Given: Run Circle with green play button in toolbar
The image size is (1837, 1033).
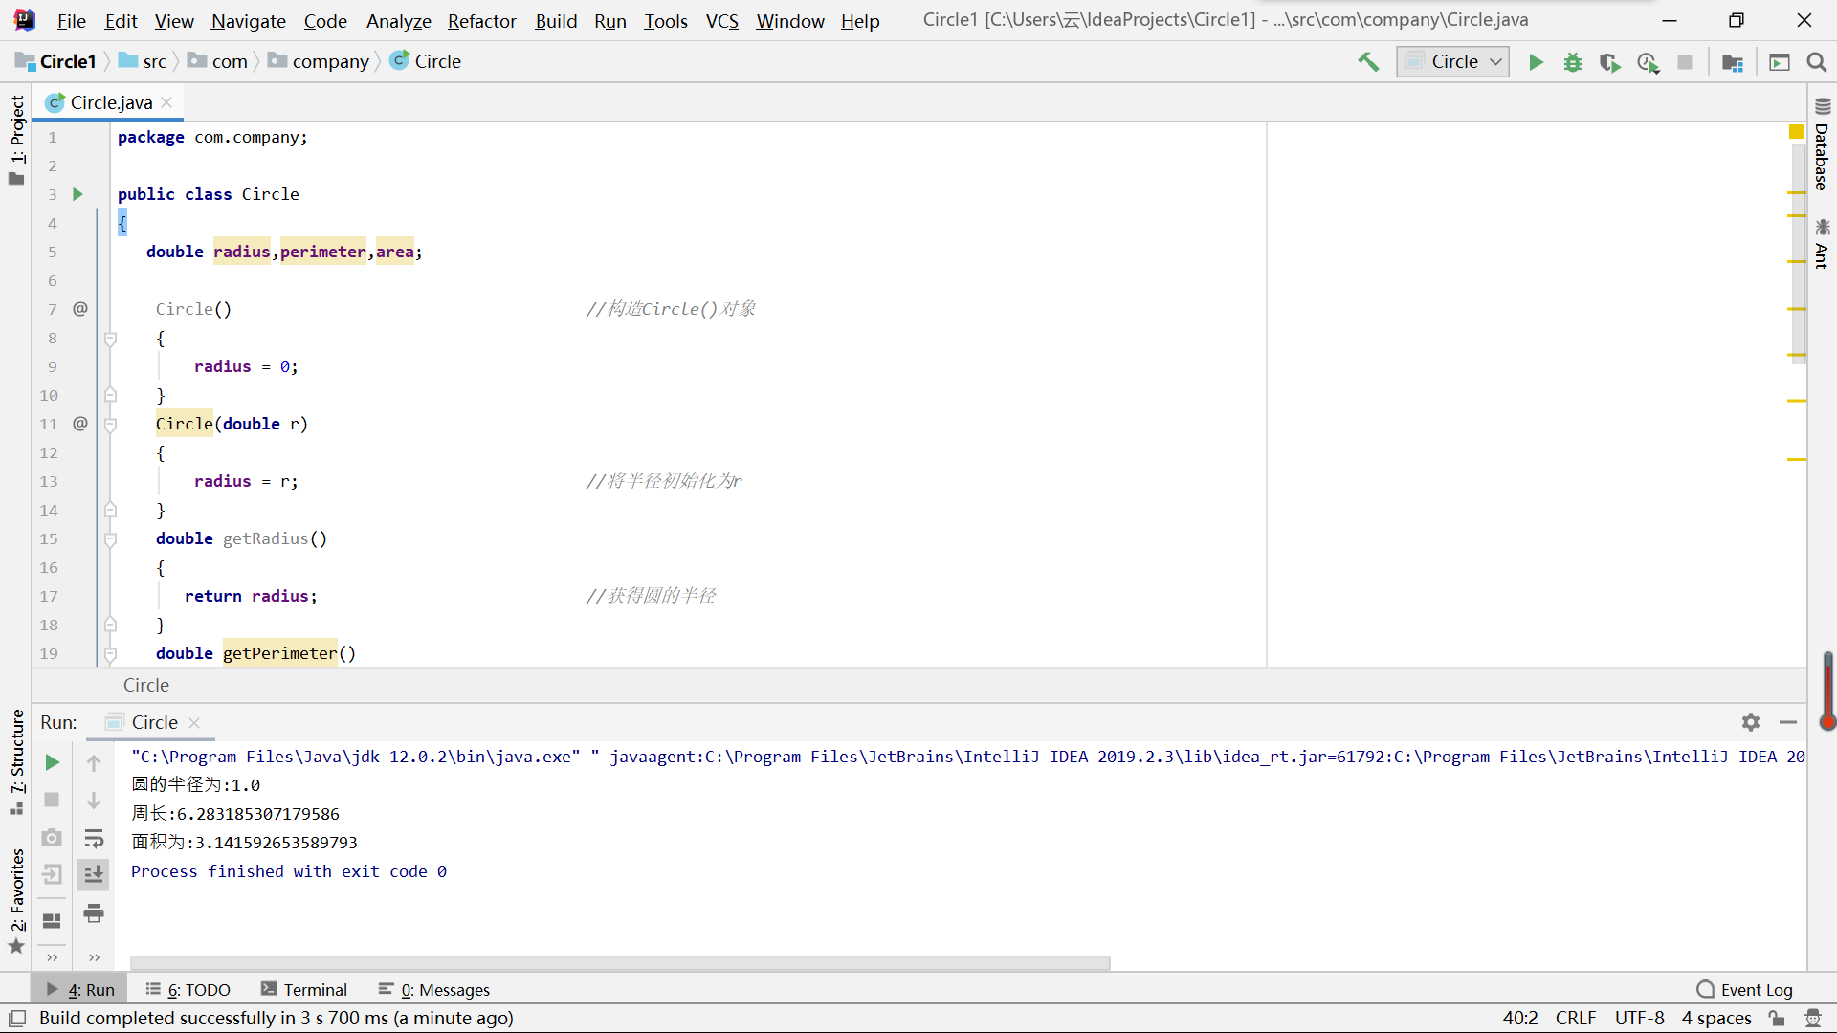Looking at the screenshot, I should coord(1536,62).
